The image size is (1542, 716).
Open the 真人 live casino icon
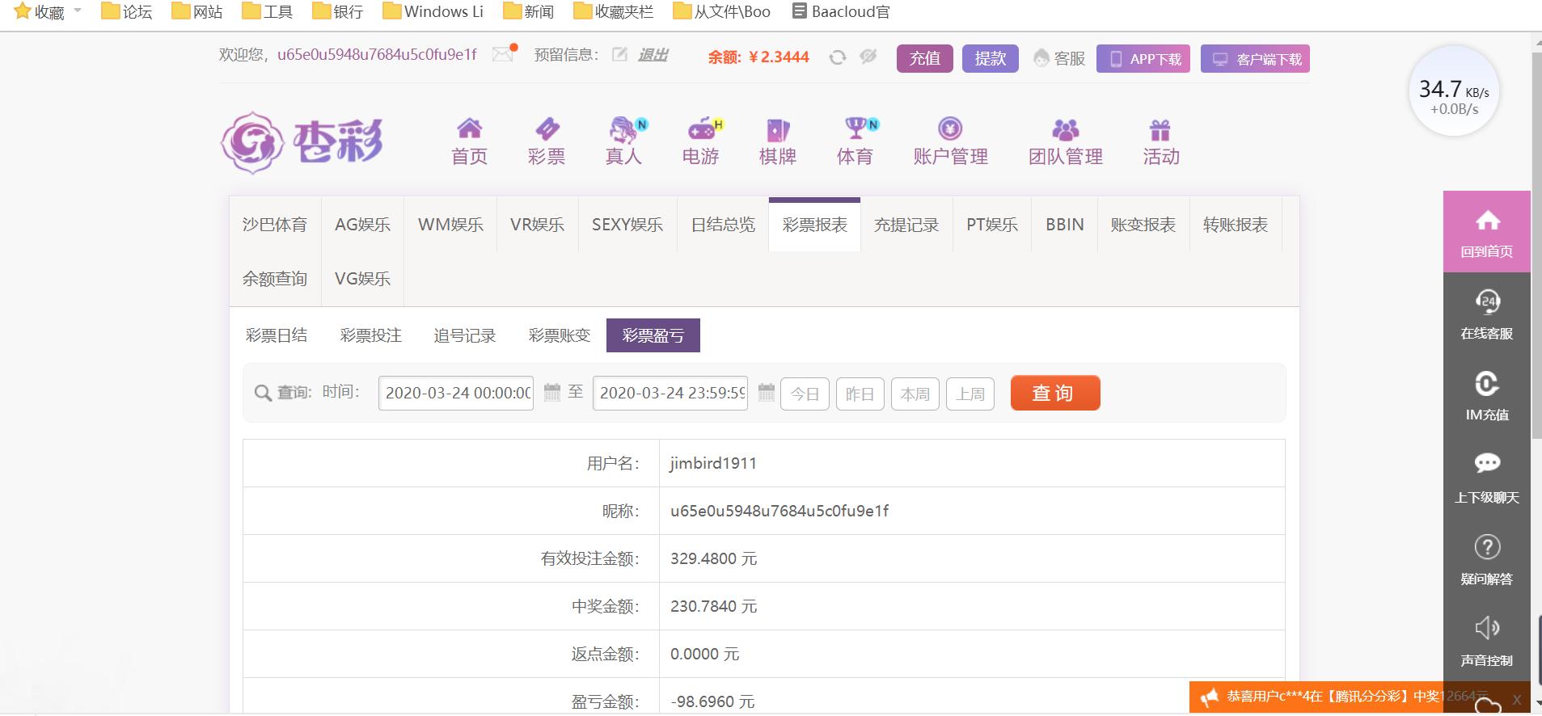pos(623,129)
